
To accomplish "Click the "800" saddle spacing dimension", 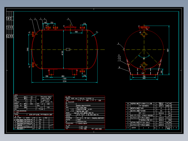I will [x=63, y=76].
